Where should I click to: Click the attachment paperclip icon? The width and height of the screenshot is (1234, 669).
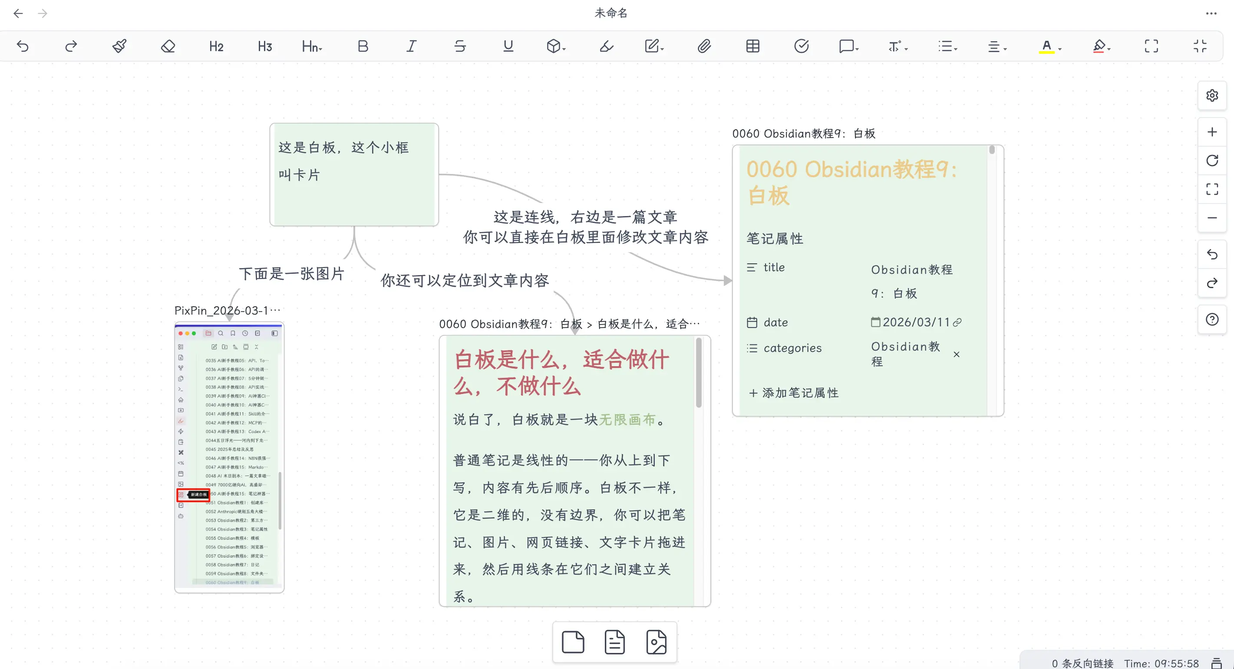[x=704, y=46]
